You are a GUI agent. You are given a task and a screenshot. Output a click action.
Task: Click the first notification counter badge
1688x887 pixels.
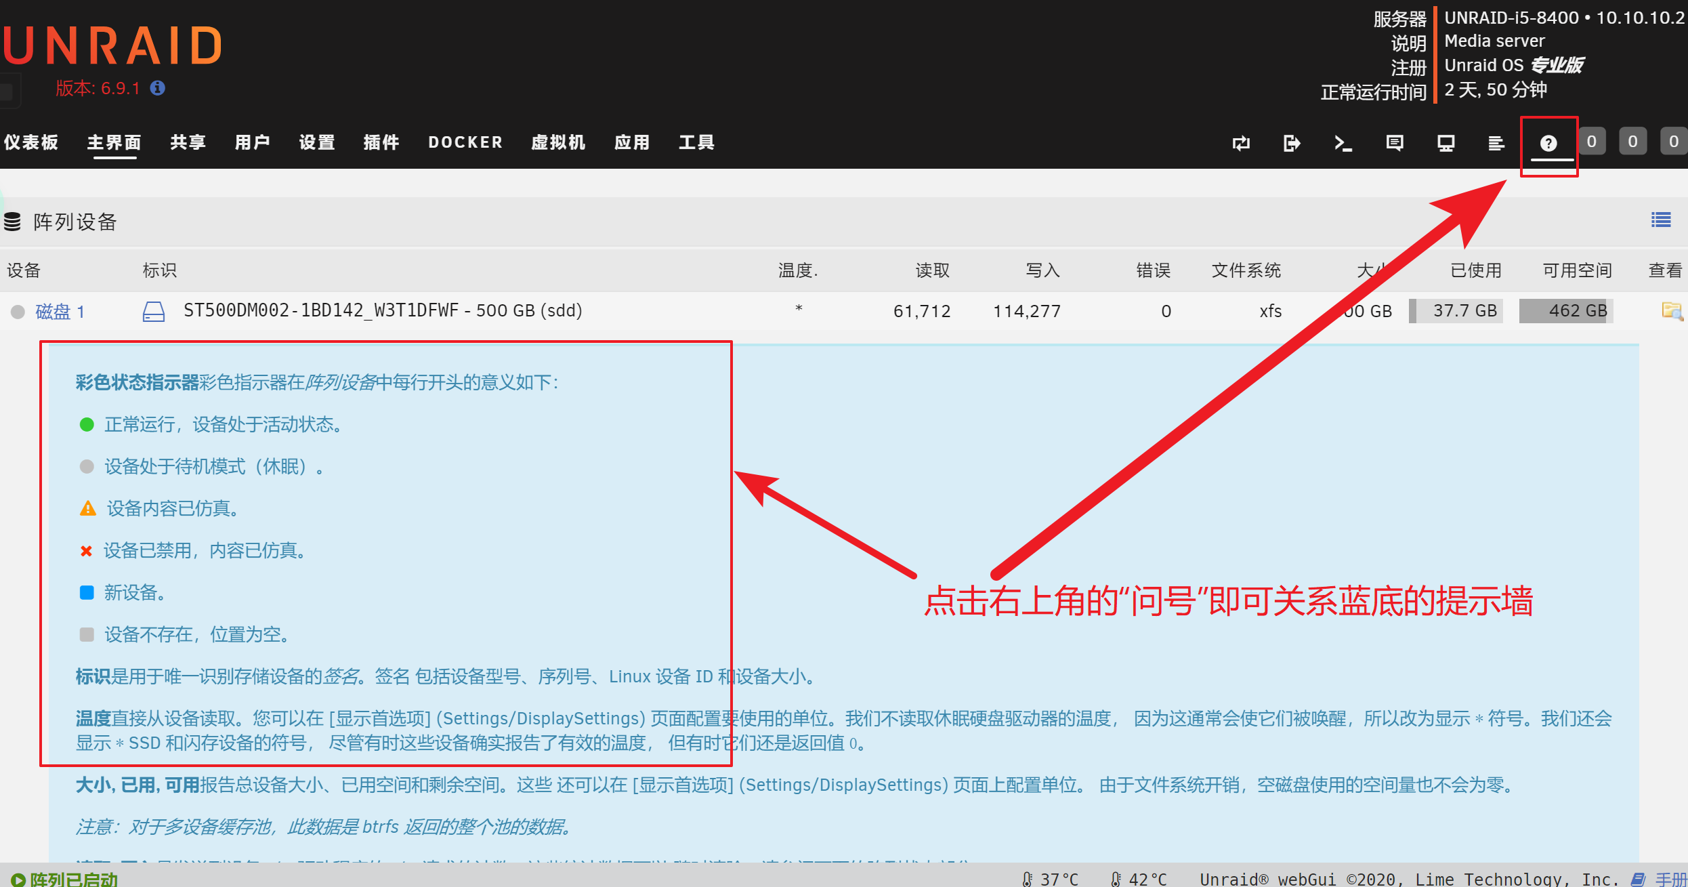[1592, 142]
